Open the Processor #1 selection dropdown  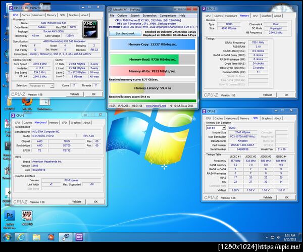click(41, 86)
